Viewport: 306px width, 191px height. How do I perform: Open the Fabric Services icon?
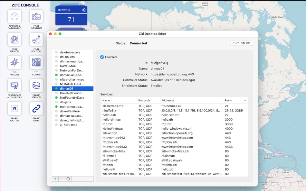(36, 86)
